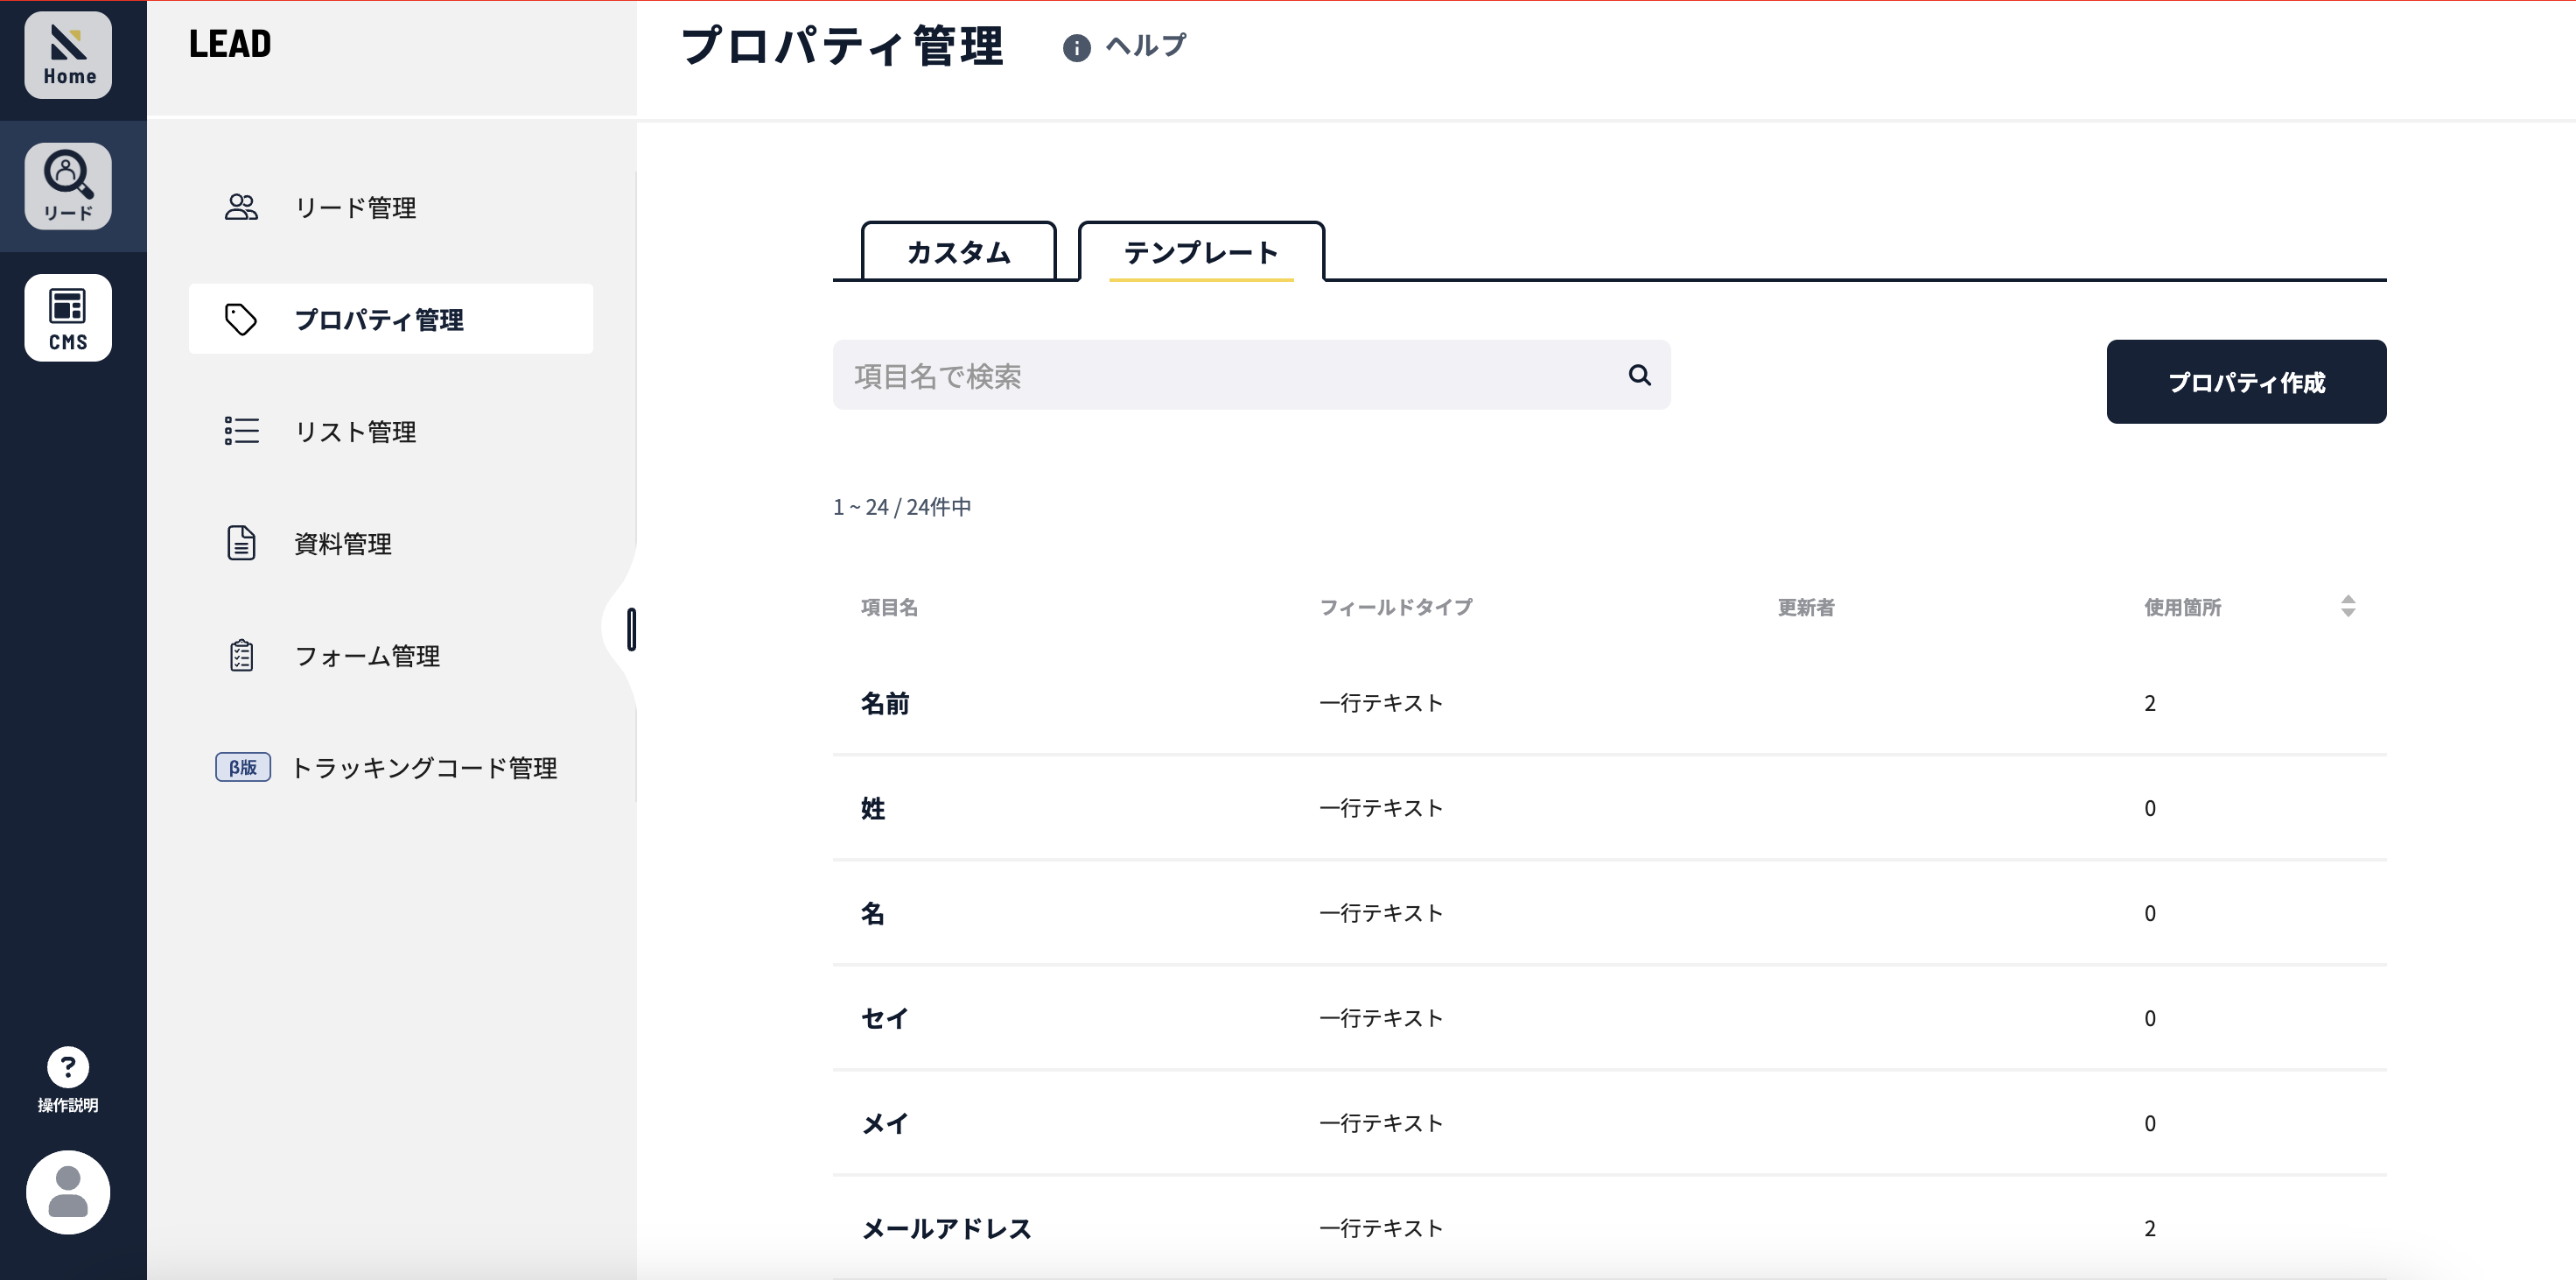2576x1280 pixels.
Task: Open the ヘルプ link
Action: coord(1145,46)
